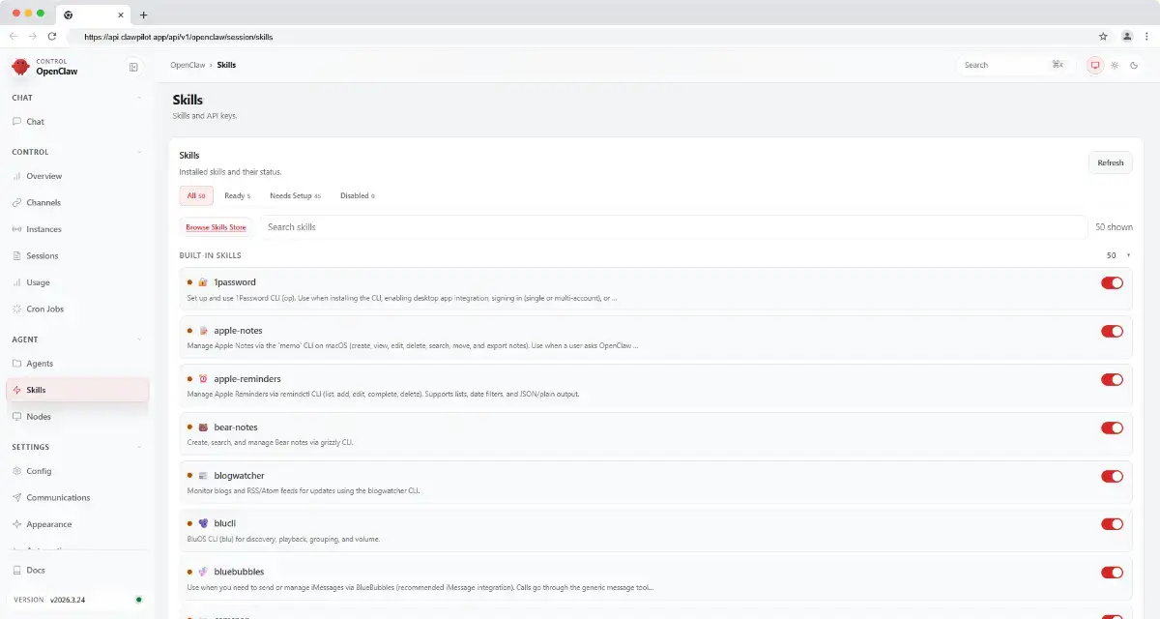Image resolution: width=1160 pixels, height=619 pixels.
Task: Select system theme monitor icon
Action: coord(1095,65)
